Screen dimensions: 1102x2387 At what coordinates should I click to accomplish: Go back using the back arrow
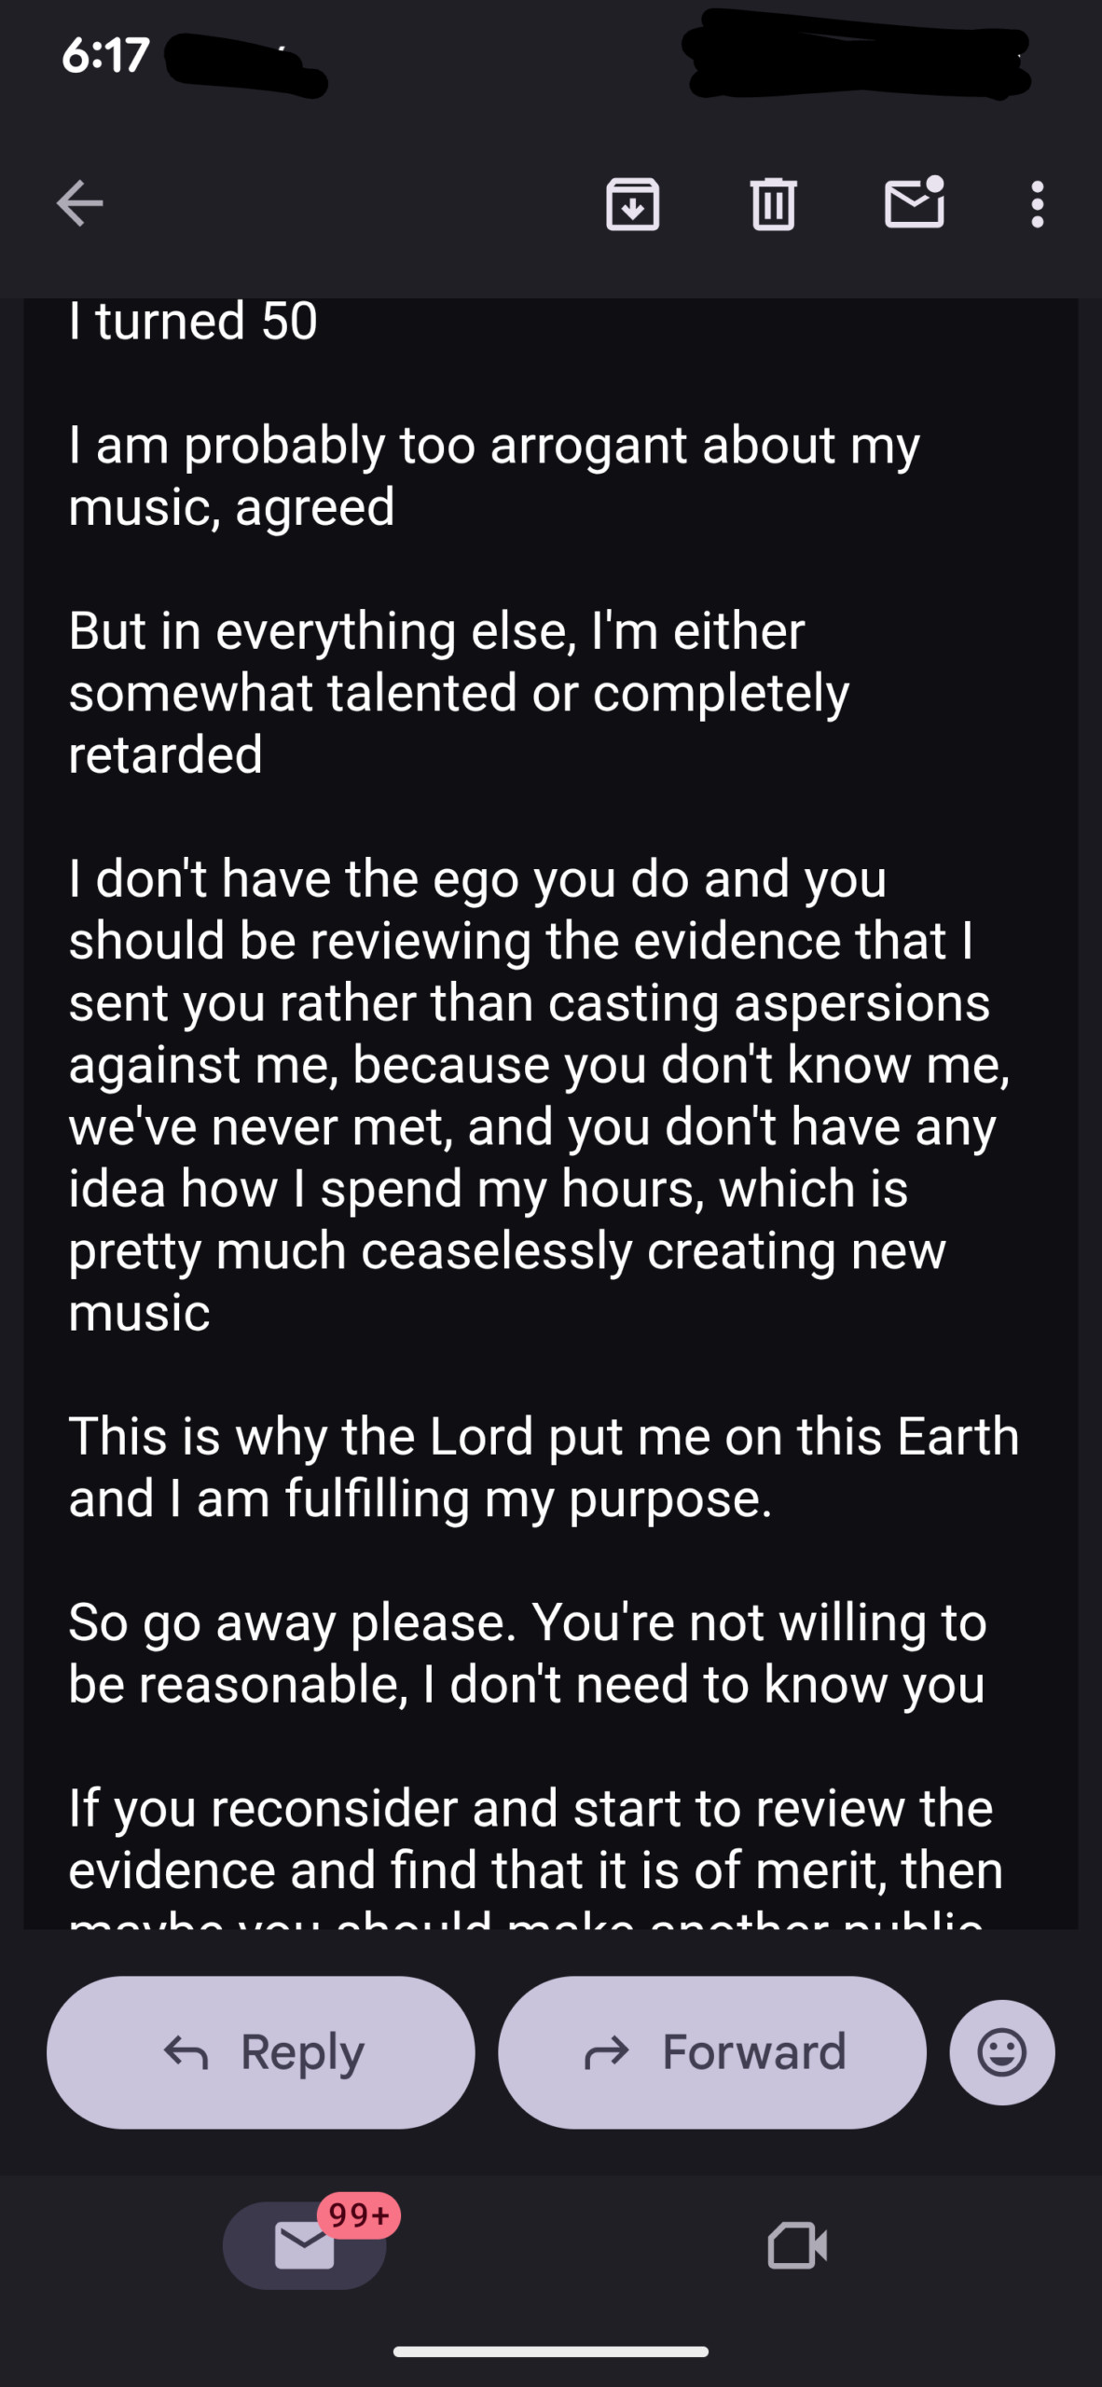pyautogui.click(x=79, y=203)
